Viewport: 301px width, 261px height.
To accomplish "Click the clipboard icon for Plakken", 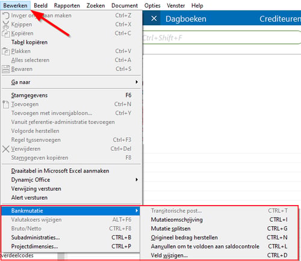I will (x=6, y=51).
